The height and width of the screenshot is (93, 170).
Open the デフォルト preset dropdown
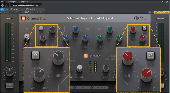(x=31, y=9)
